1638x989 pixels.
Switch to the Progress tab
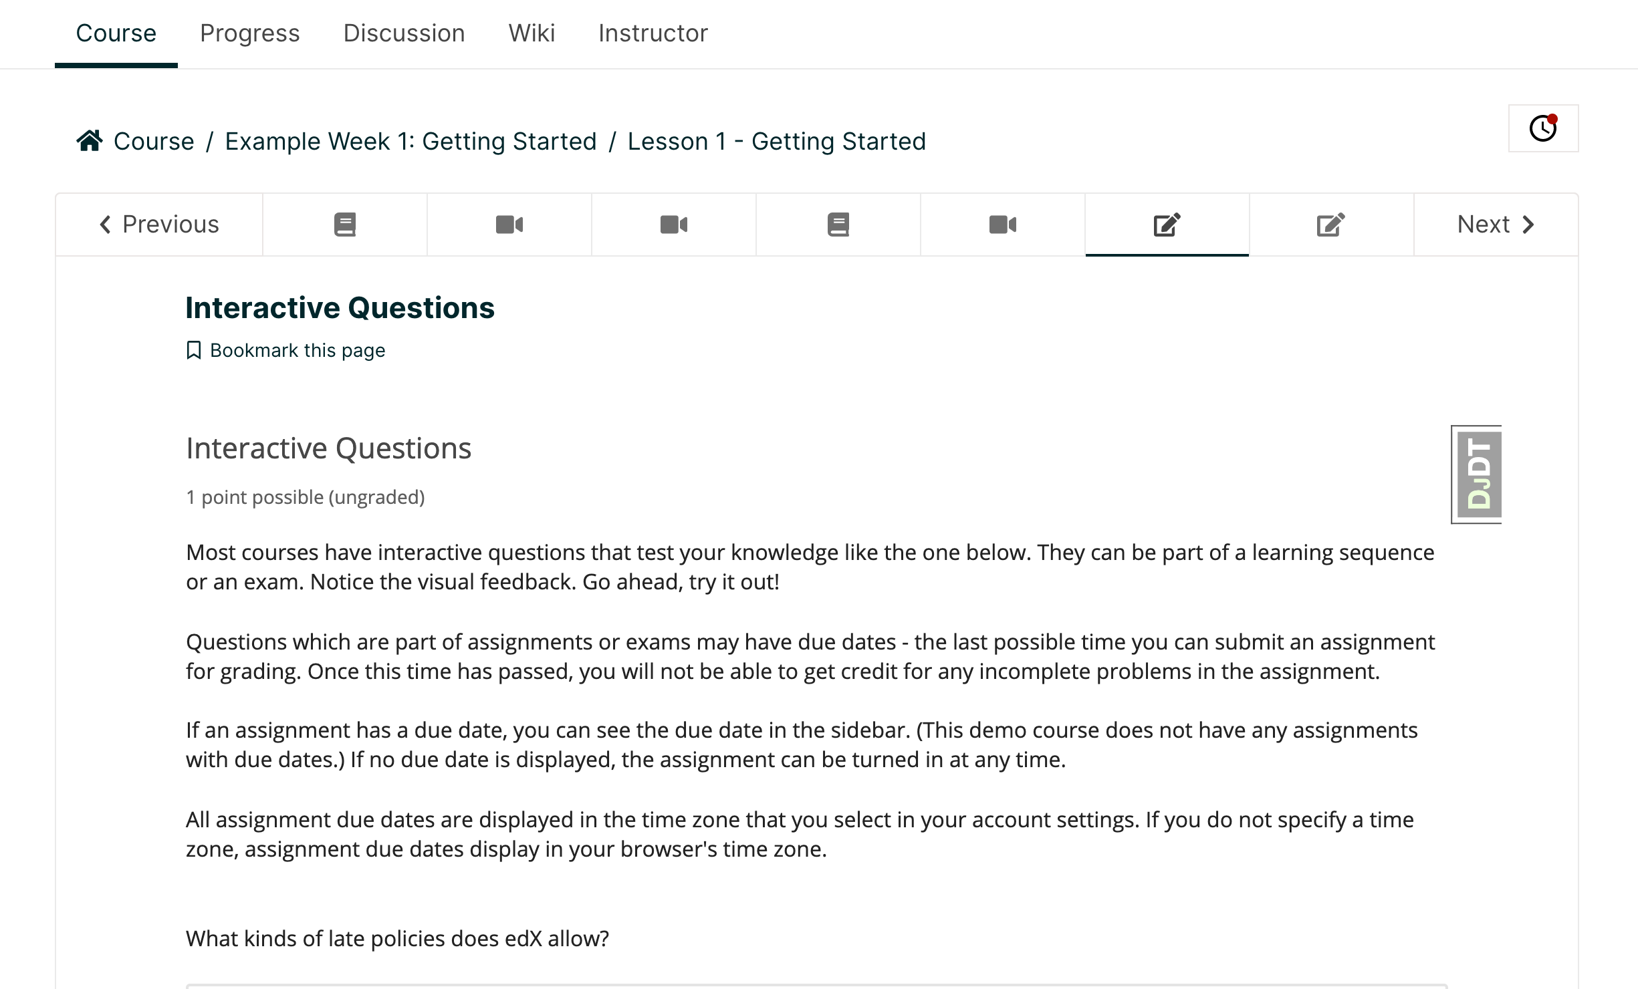(250, 33)
